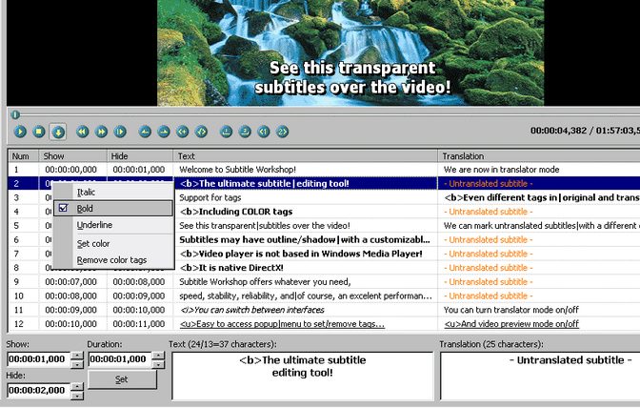
Task: Click the Stop playback button
Action: (39, 132)
